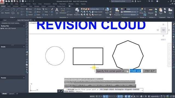Image resolution: width=175 pixels, height=98 pixels.
Task: Open the Format menu
Action: click(x=28, y=4)
